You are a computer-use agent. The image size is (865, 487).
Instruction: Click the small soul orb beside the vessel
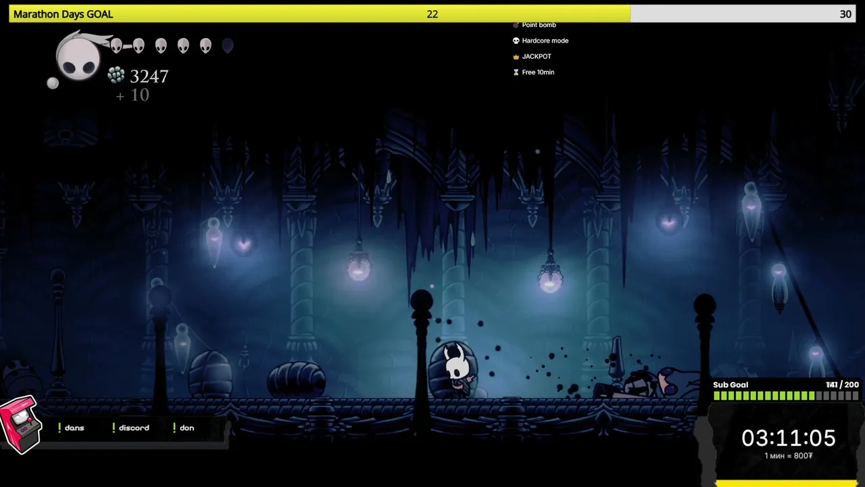pos(52,83)
